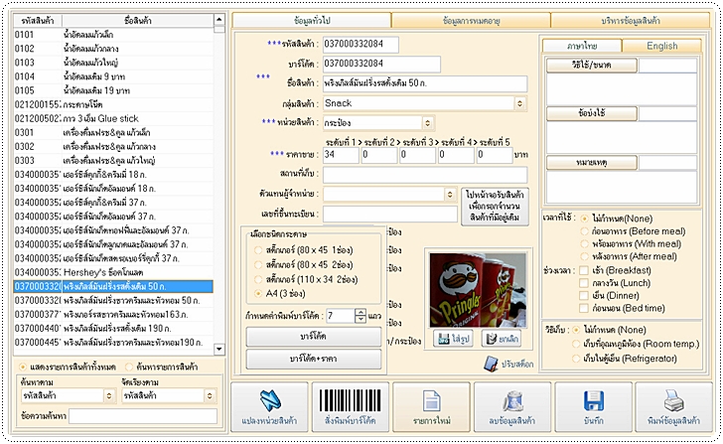Screen dimensions: 723x444
Task: Click the cancel picture button under photo
Action: pos(502,339)
